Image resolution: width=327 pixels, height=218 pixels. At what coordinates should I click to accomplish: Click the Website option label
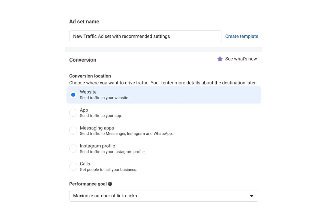[88, 92]
